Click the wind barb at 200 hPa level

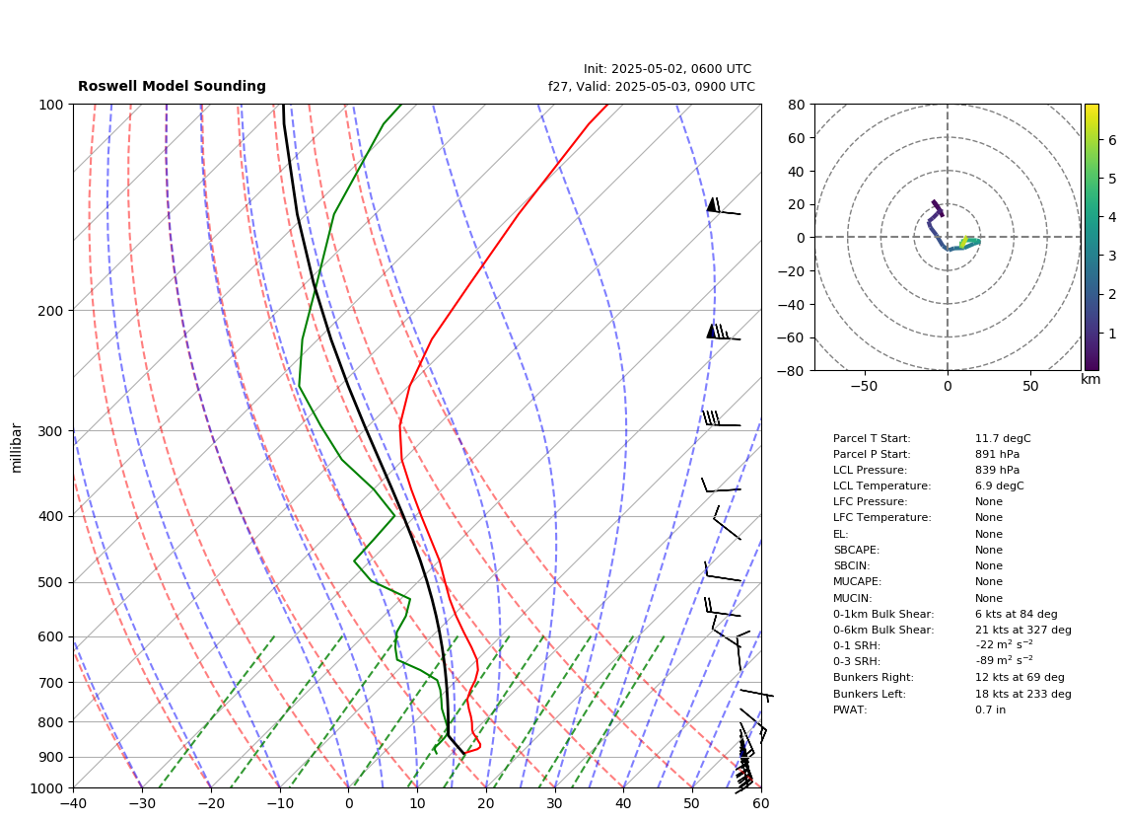[723, 333]
